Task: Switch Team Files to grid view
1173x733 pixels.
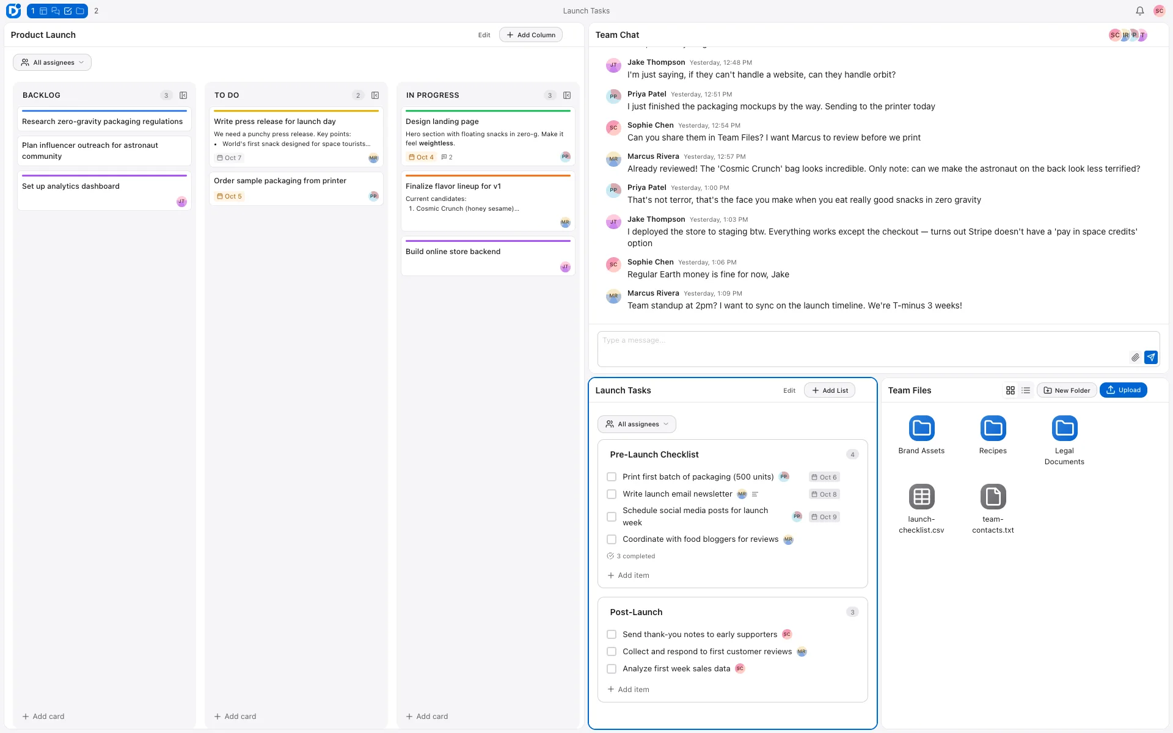Action: tap(1010, 390)
